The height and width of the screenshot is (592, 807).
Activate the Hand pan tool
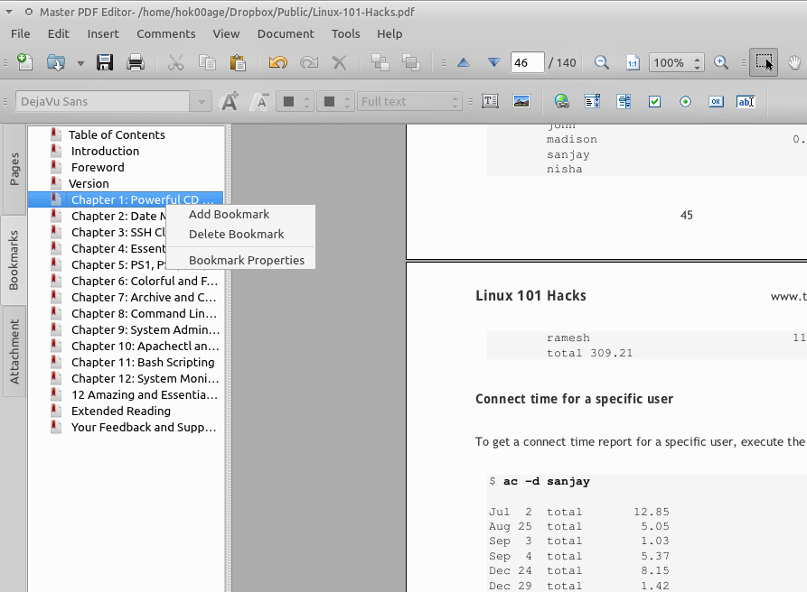[x=795, y=62]
